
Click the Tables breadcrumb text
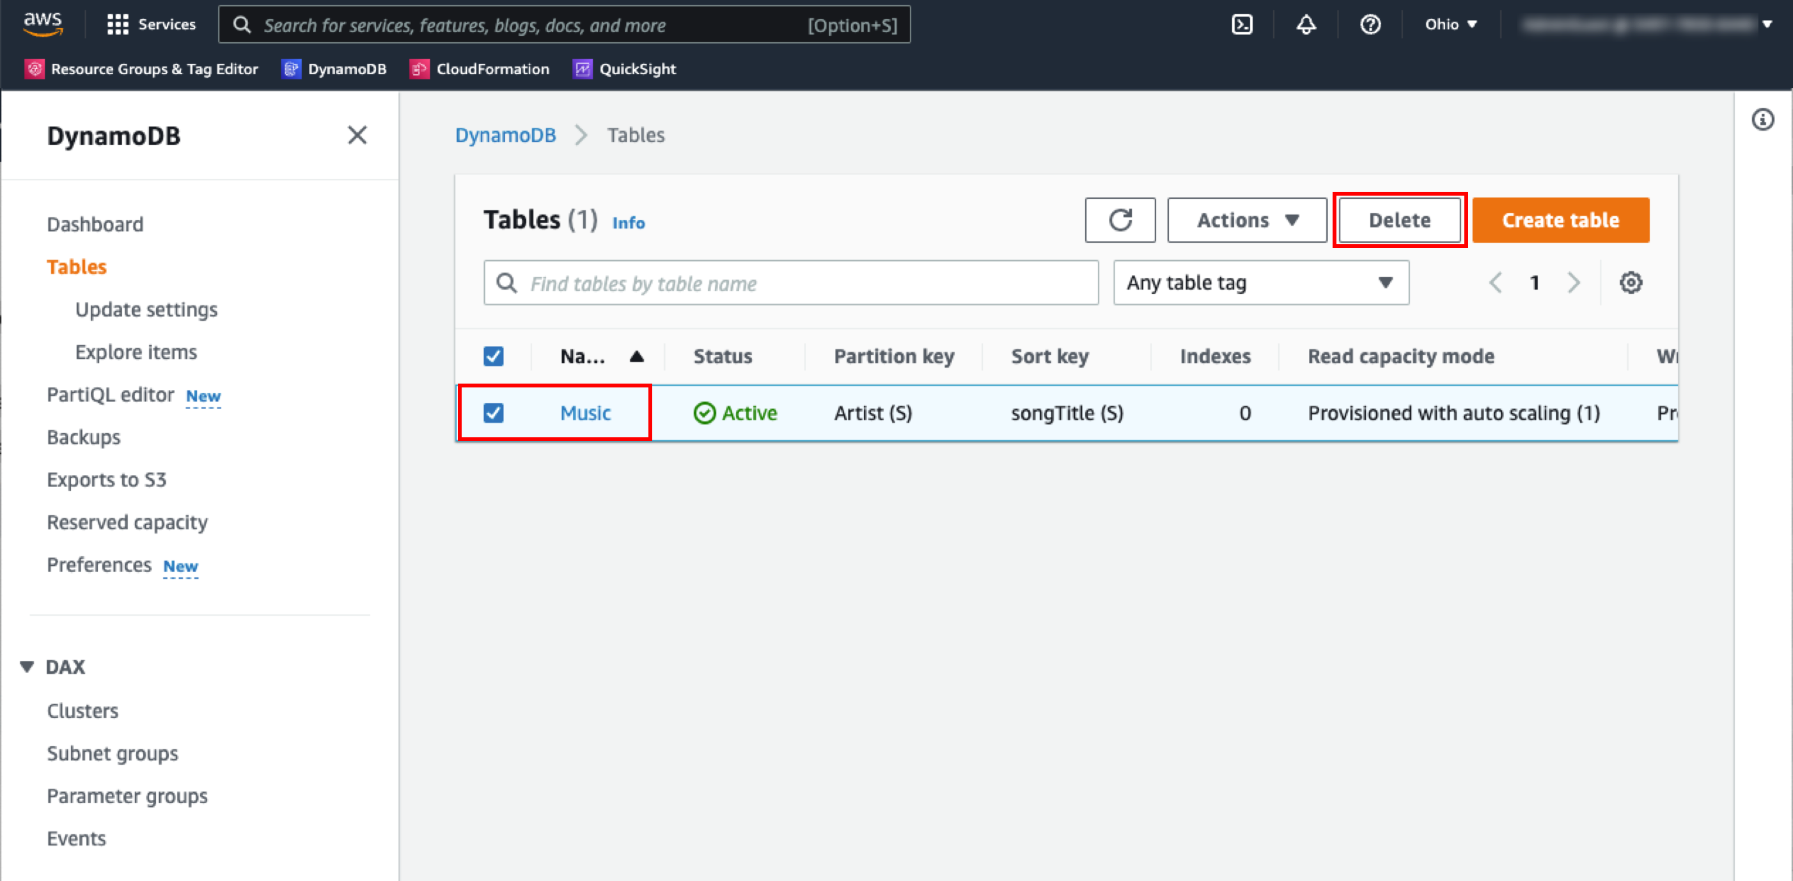636,135
